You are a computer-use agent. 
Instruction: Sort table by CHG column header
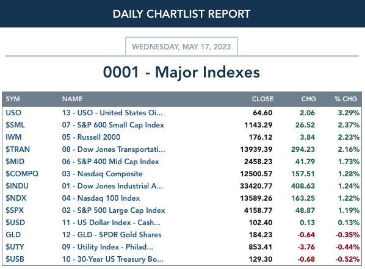pos(308,99)
